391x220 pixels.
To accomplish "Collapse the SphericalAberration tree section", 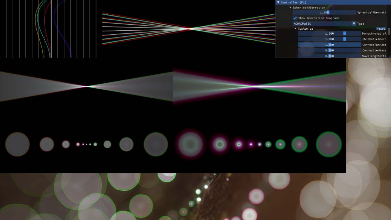I will [290, 7].
